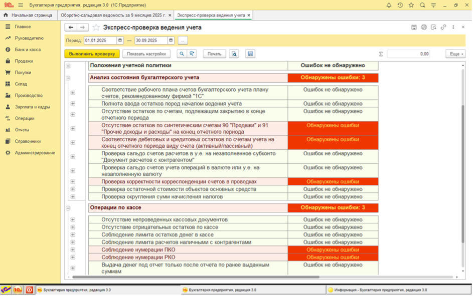This screenshot has height=296, width=473.
Task: Click the back arrow navigation button
Action: 71,28
